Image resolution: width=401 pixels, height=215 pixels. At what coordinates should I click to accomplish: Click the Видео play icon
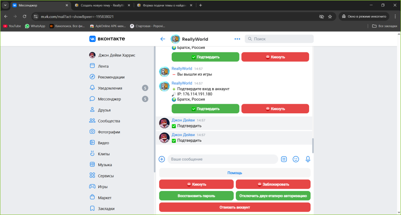pyautogui.click(x=92, y=143)
